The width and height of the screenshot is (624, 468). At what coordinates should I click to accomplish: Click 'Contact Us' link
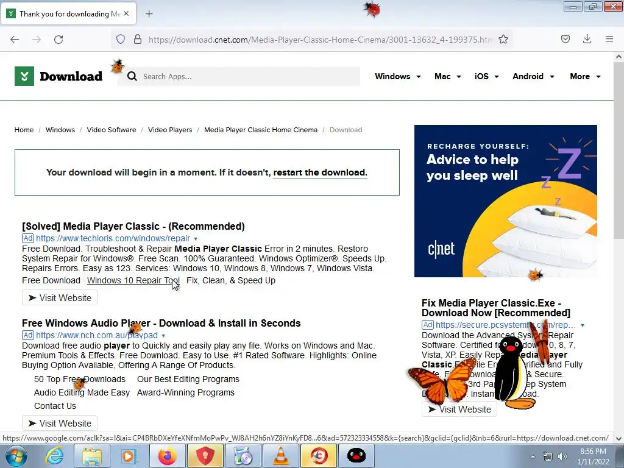[55, 406]
